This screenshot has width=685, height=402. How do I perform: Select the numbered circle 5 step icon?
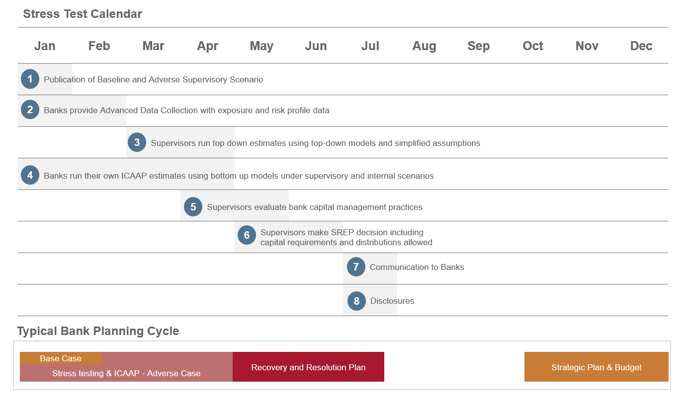tap(193, 207)
